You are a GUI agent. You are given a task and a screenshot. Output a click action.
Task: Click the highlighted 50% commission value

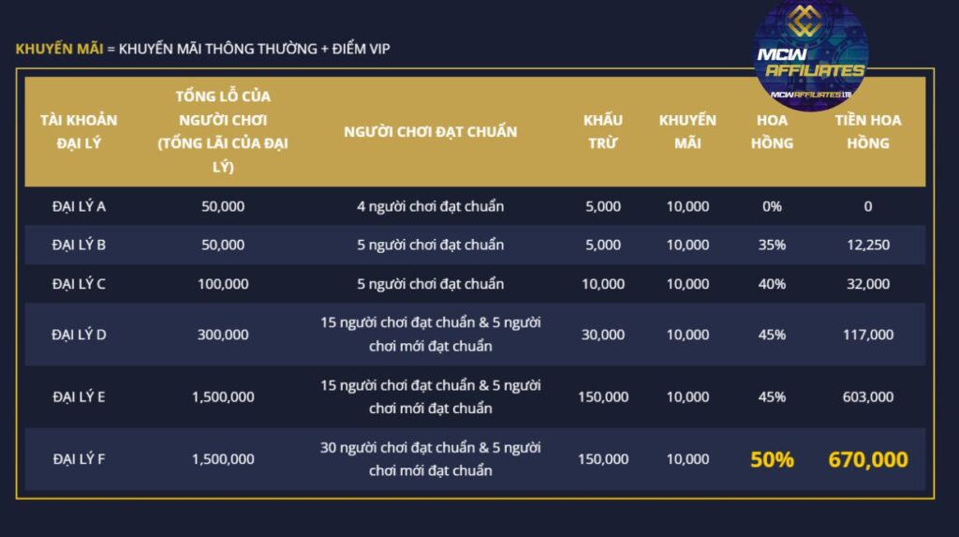[772, 459]
